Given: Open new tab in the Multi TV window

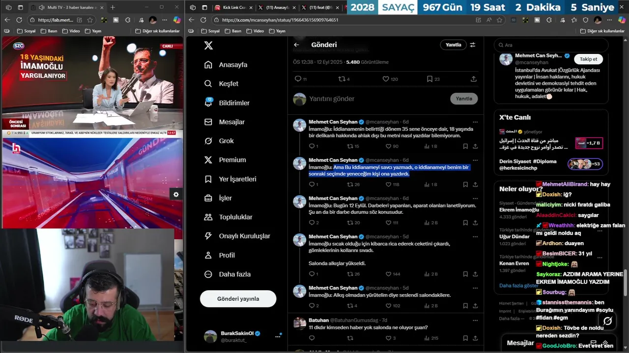Looking at the screenshot, I should pyautogui.click(x=113, y=7).
